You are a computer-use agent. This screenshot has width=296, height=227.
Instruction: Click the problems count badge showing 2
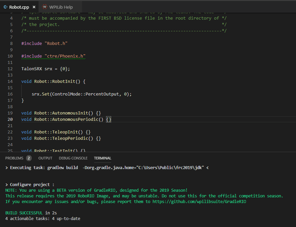(29, 158)
